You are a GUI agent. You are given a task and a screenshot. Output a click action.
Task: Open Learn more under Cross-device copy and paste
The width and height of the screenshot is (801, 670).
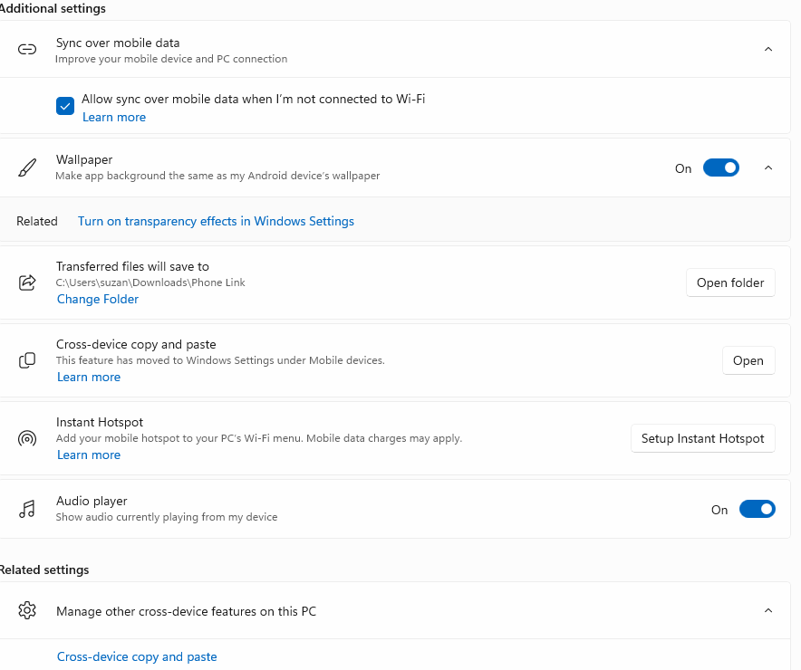(89, 377)
